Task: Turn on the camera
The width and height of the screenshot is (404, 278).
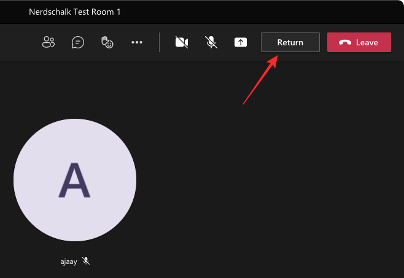Action: pos(181,42)
